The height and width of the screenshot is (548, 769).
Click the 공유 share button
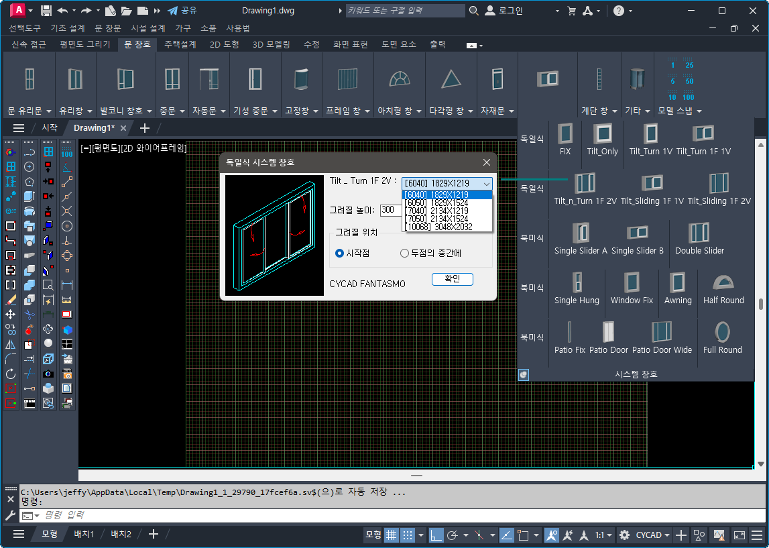click(x=182, y=11)
